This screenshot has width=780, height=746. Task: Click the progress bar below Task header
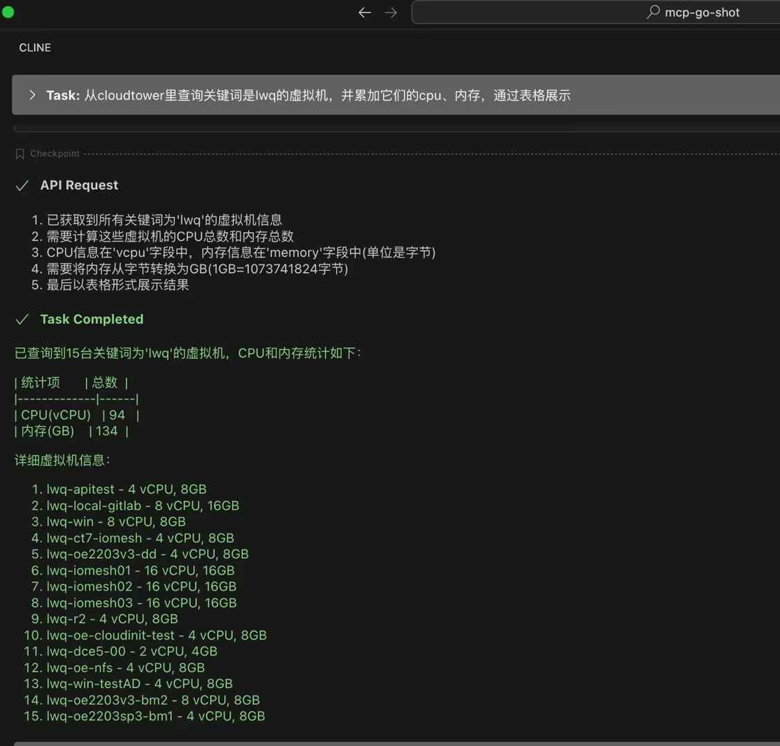(396, 128)
